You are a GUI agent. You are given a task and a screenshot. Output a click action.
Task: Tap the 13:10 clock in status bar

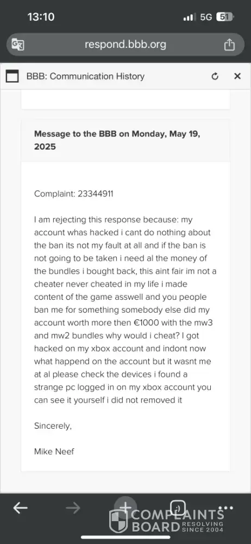coord(41,17)
